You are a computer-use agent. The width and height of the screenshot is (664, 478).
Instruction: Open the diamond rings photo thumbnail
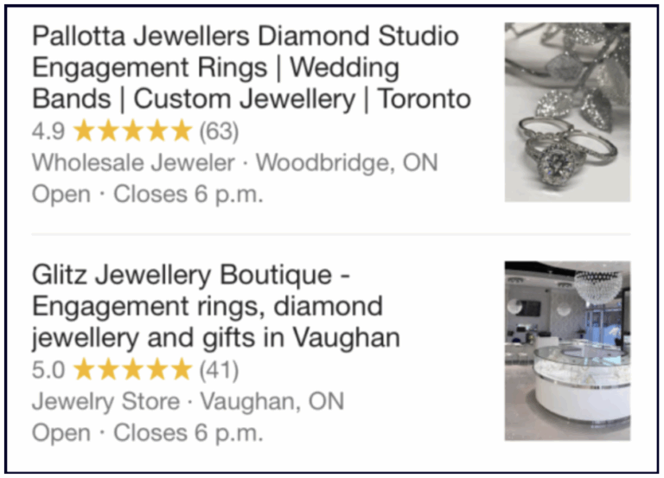(567, 112)
